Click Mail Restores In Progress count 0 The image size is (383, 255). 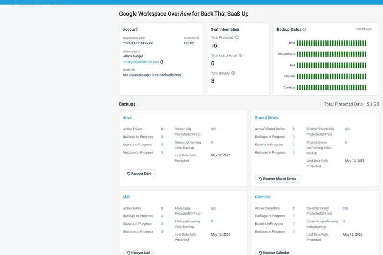(x=162, y=232)
